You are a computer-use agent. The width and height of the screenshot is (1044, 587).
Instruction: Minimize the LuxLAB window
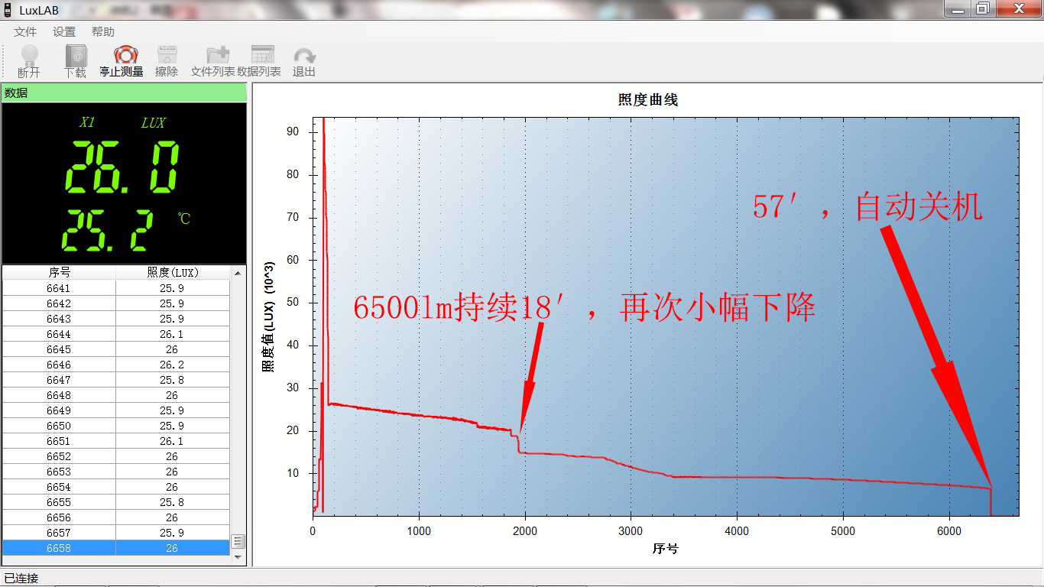point(958,8)
